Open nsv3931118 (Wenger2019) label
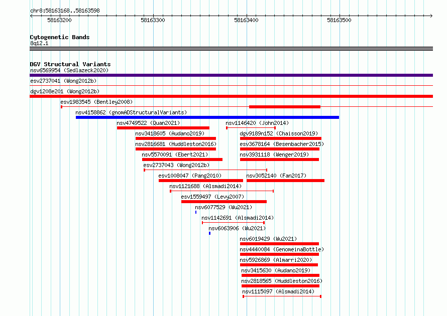447x316 pixels. click(274, 154)
